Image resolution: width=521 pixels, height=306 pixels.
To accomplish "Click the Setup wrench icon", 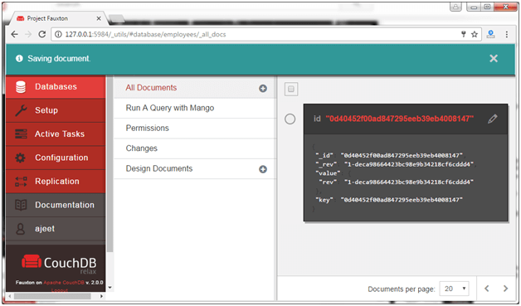I will click(x=21, y=110).
